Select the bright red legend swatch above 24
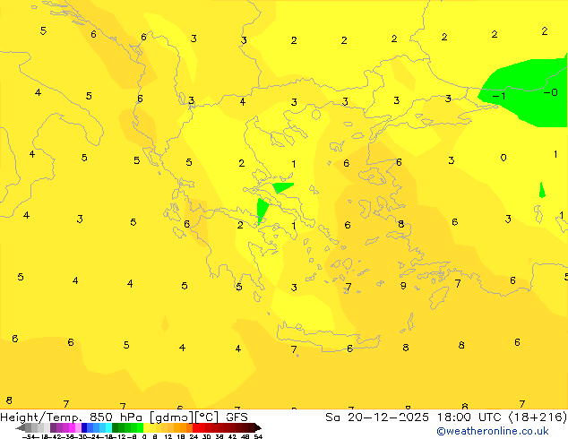 click(x=195, y=427)
